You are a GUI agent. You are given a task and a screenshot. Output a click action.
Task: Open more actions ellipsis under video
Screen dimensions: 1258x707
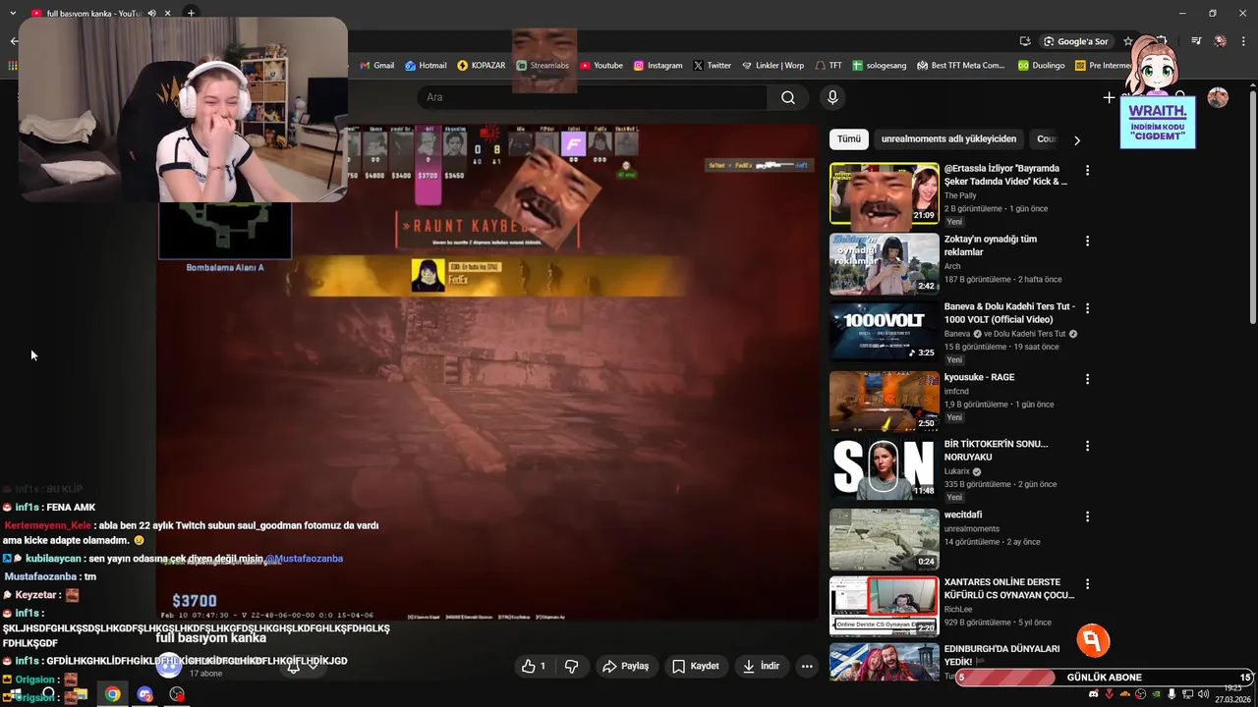click(x=807, y=666)
